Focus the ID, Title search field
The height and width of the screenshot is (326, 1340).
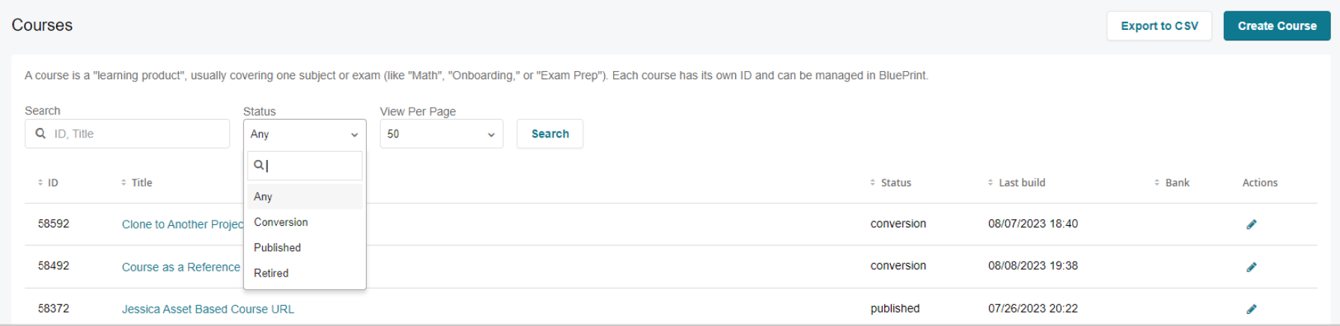127,134
